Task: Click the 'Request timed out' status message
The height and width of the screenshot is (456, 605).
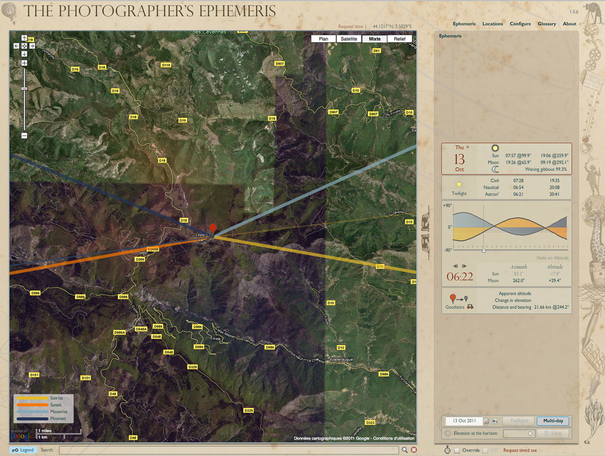Action: [x=520, y=450]
